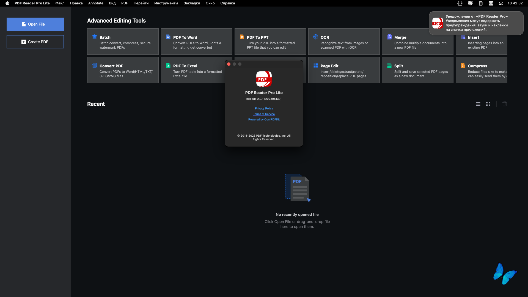Image resolution: width=528 pixels, height=297 pixels.
Task: Click the "Batch" card title
Action: click(x=105, y=37)
